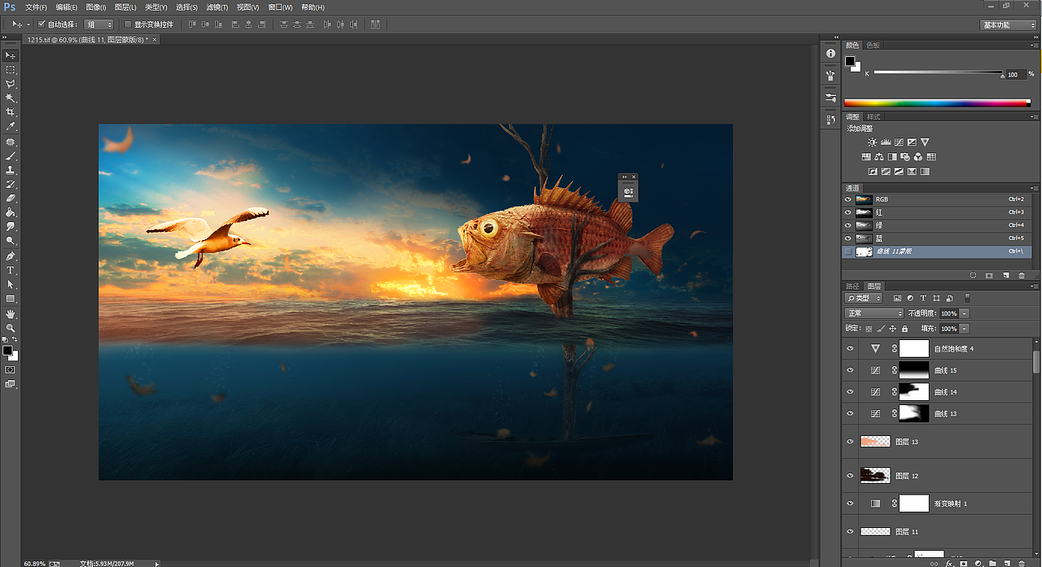Uncheck the 自动选择 checkbox

(42, 24)
